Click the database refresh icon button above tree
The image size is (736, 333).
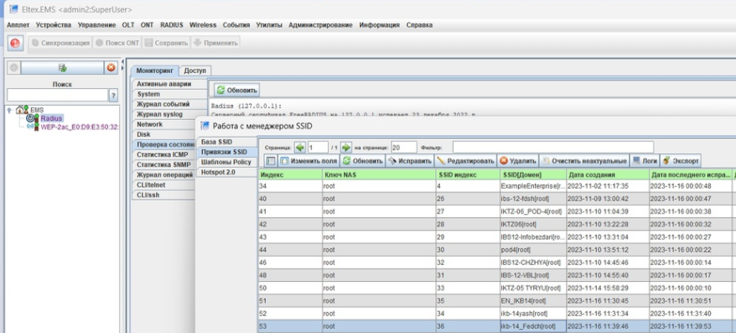click(62, 68)
